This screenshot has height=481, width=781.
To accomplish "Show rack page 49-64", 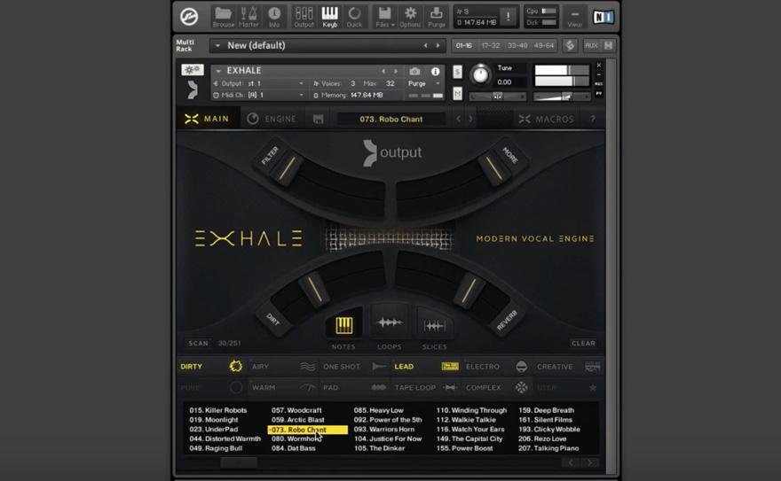I will coord(543,46).
